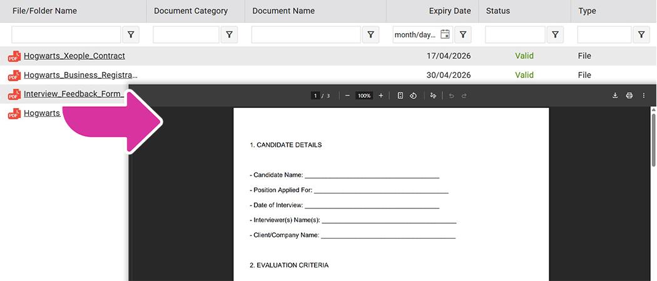Click the PDF page number box

(315, 96)
